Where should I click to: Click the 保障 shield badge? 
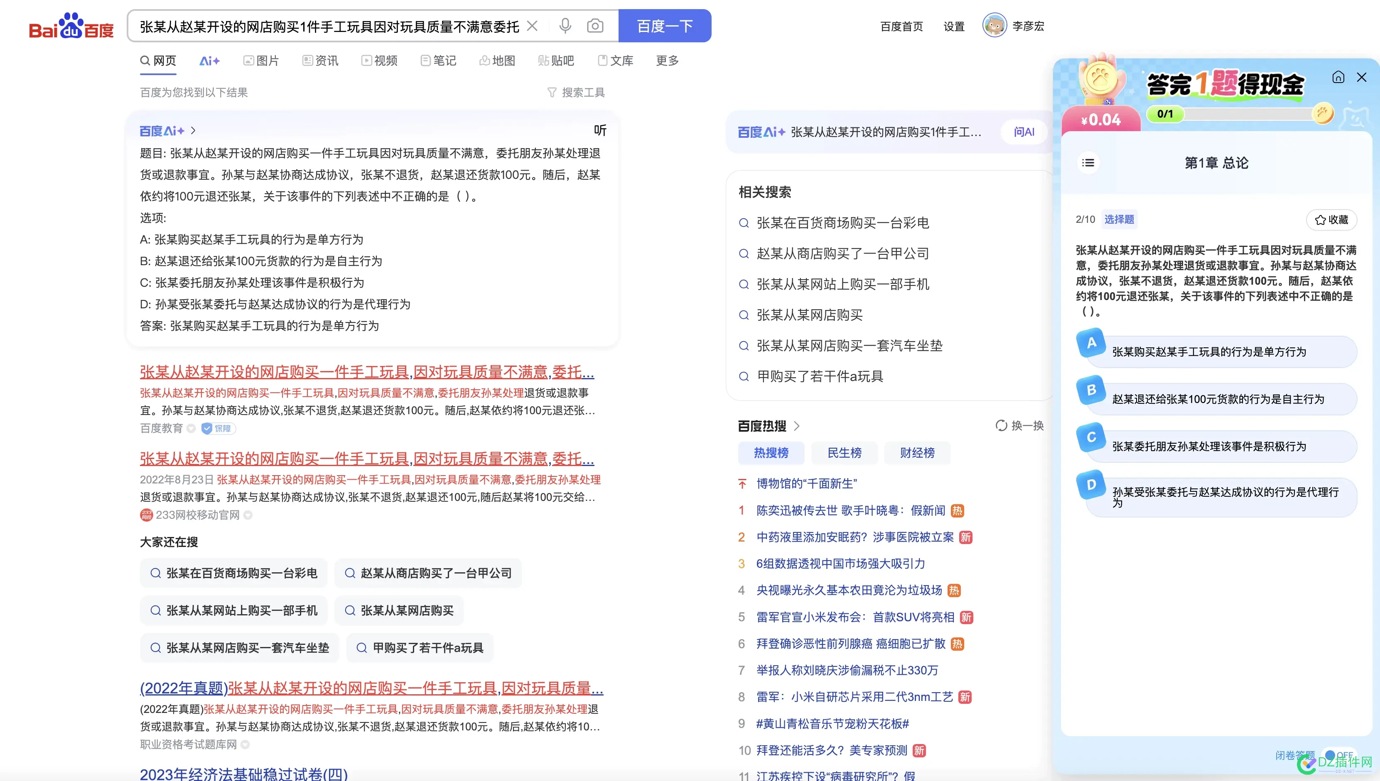[x=219, y=428]
